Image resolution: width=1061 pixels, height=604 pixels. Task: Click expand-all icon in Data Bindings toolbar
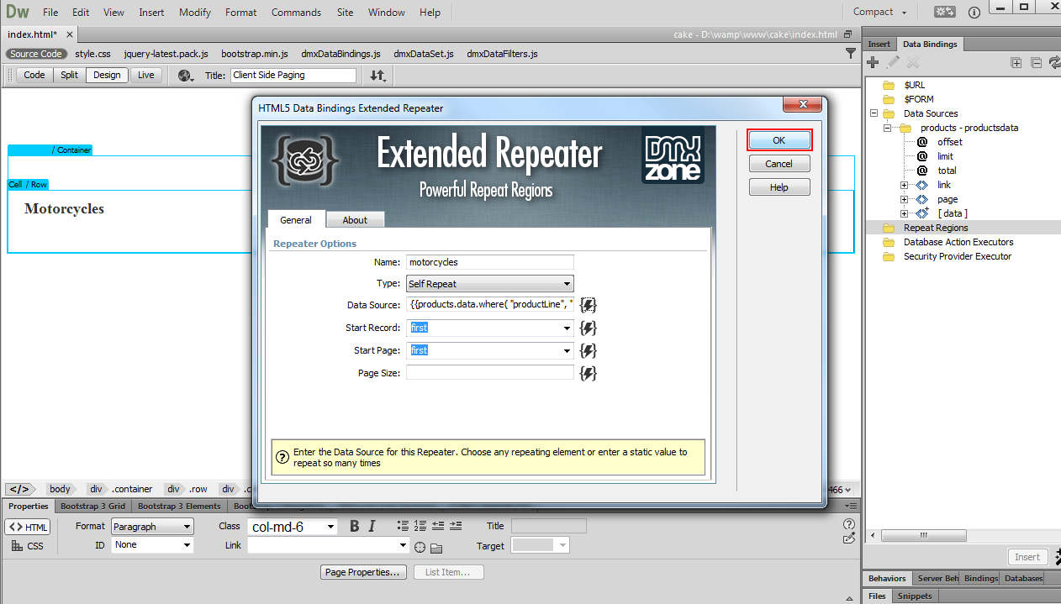tap(1016, 62)
